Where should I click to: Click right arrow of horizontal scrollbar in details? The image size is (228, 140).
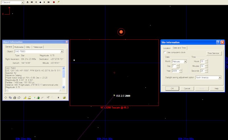pos(60,90)
